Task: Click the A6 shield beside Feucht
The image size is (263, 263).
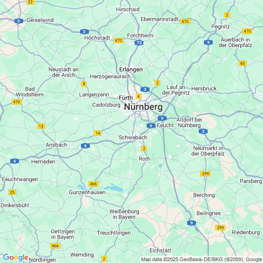Action: [151, 126]
